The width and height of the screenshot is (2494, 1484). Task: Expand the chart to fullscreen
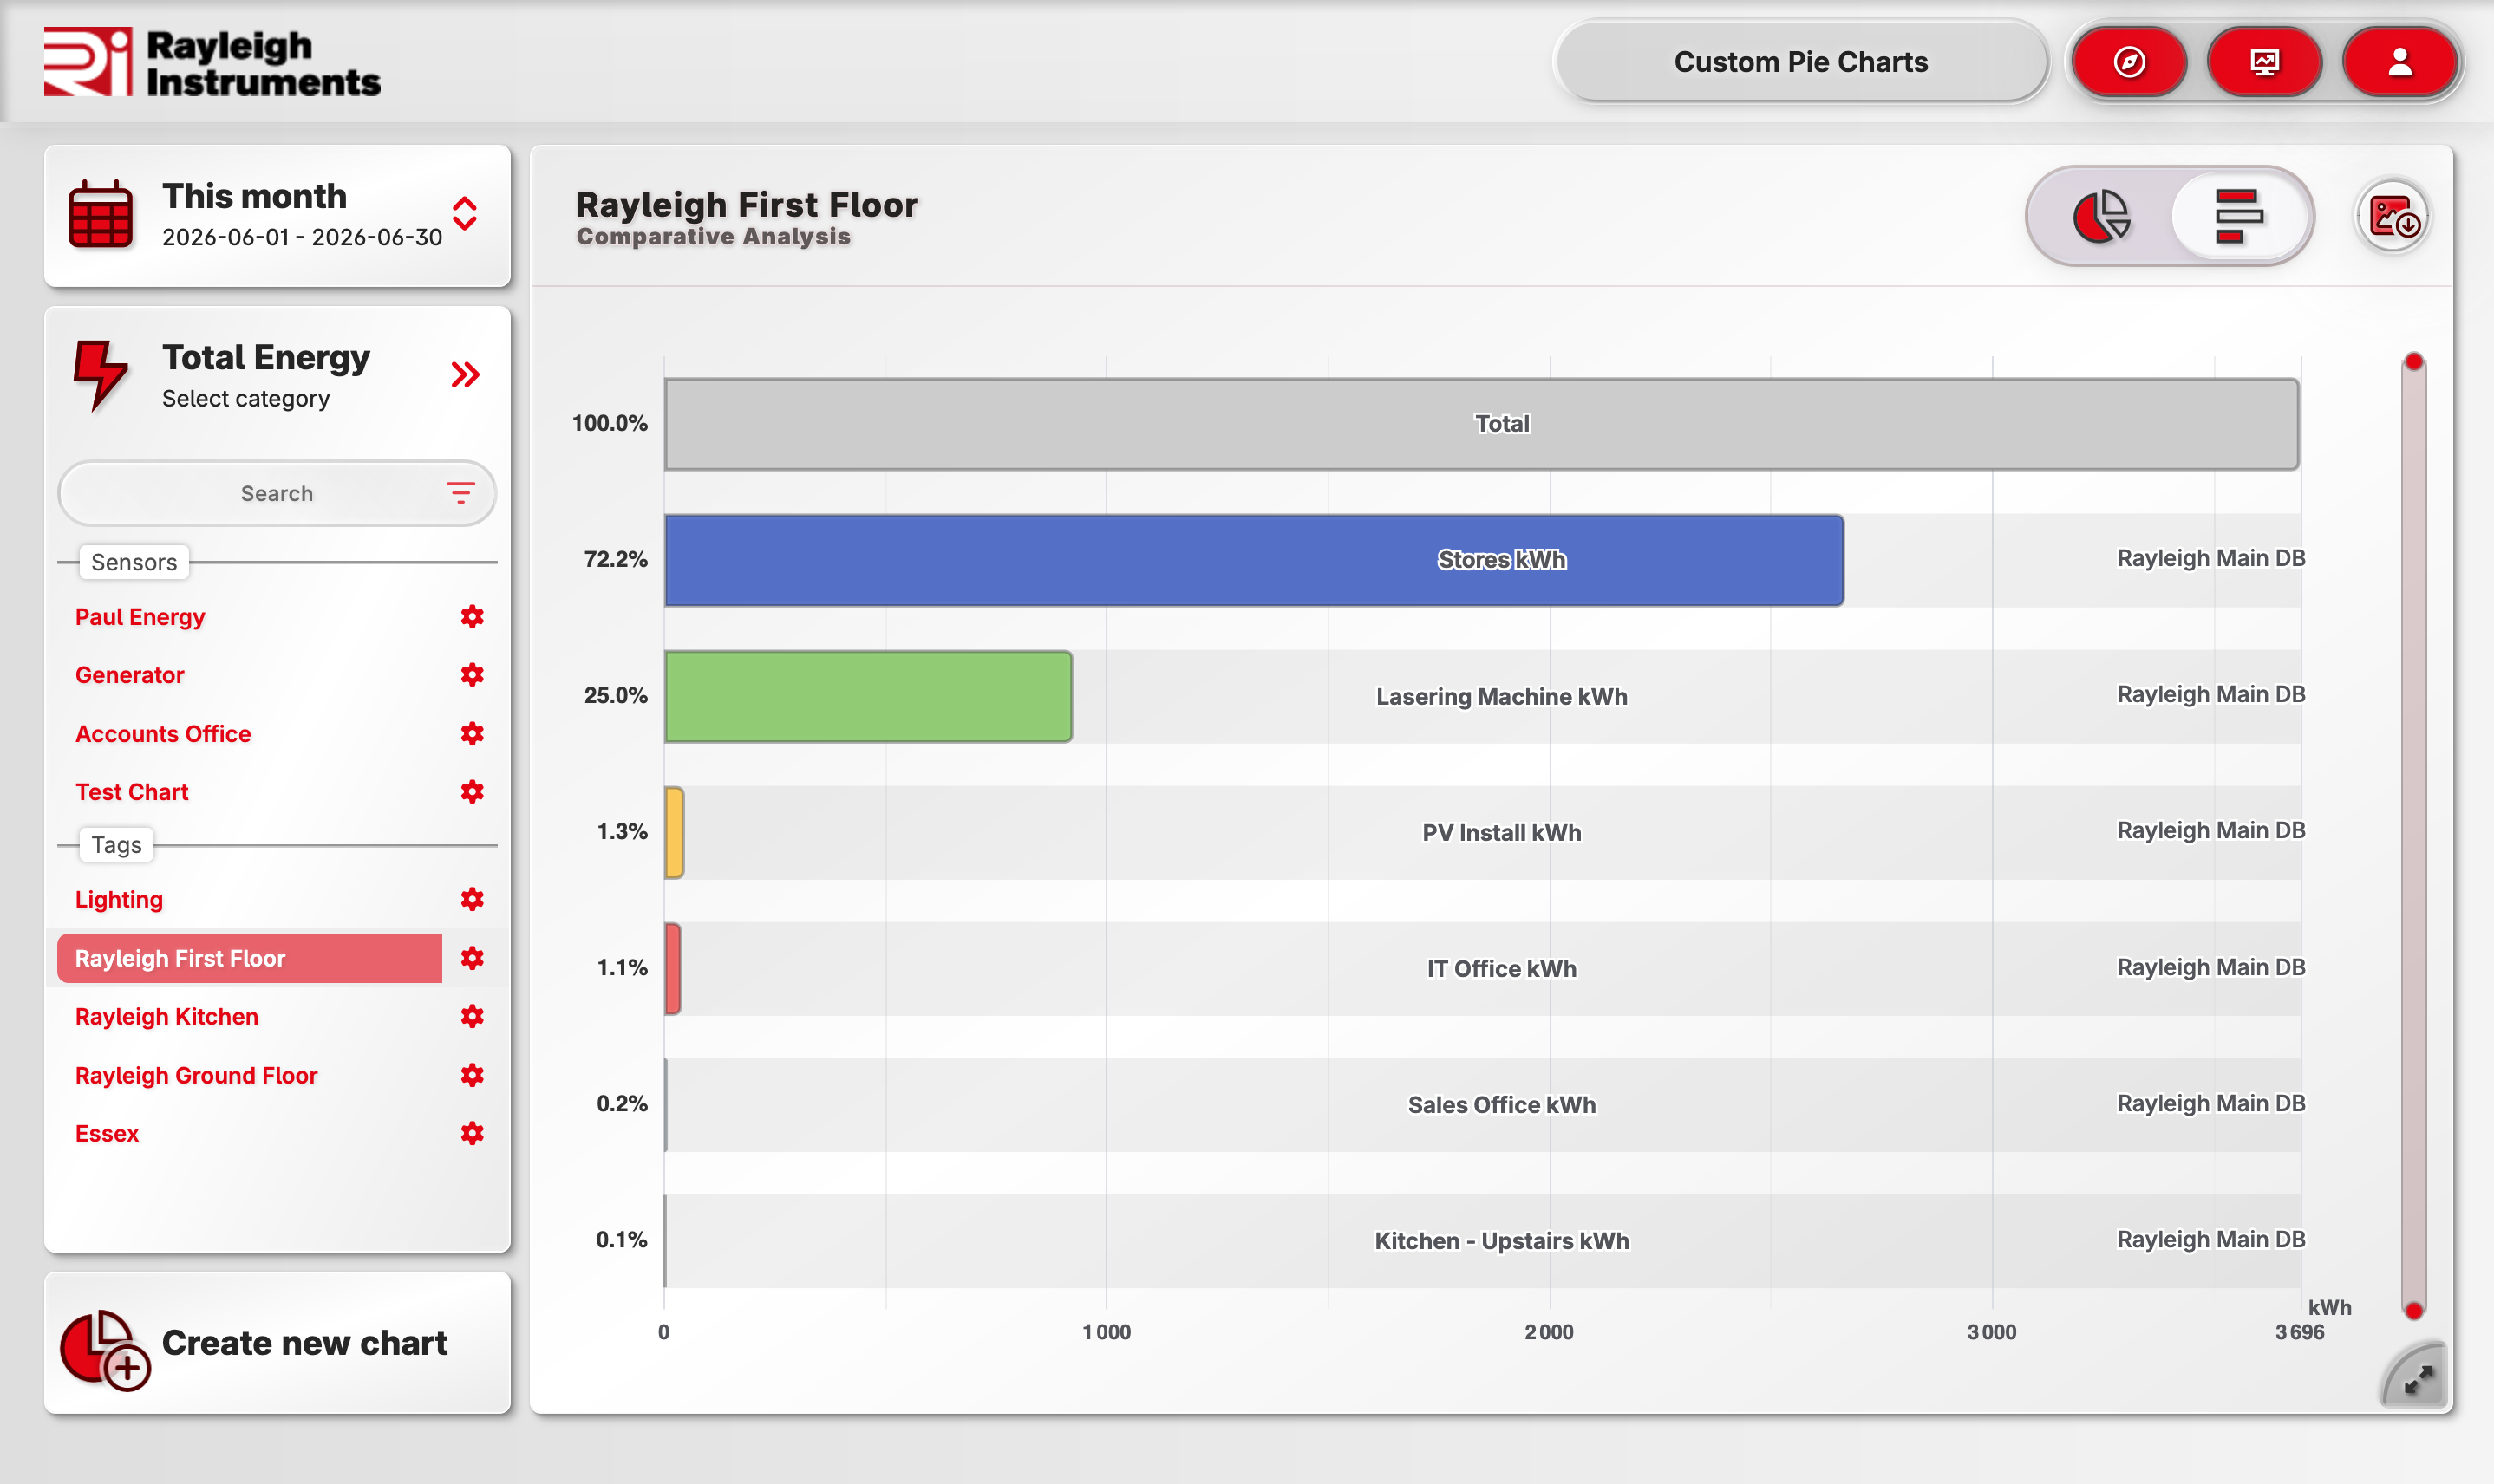click(2418, 1380)
